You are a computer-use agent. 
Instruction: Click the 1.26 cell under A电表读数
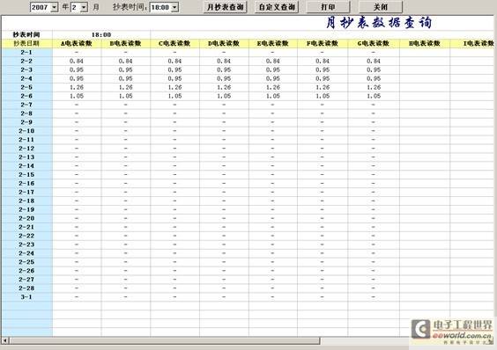77,87
